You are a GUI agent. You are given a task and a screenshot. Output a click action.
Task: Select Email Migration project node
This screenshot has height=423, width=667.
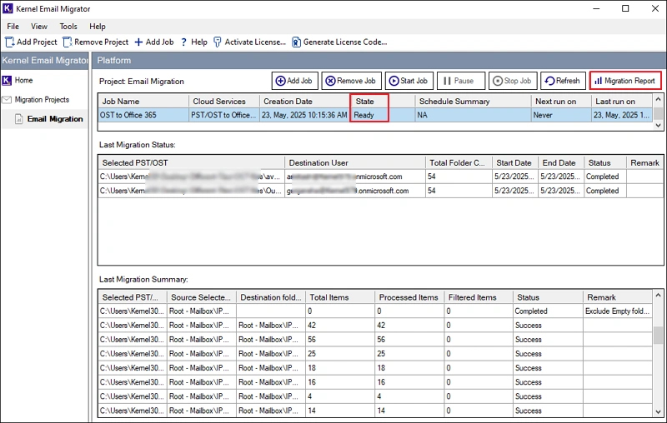point(55,119)
